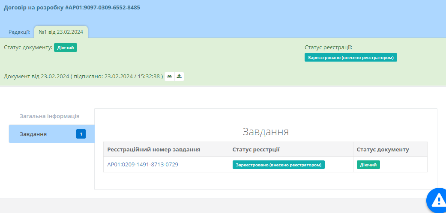Select the "Завдання" side menu item
Viewport: 446px width, 213px height.
point(33,134)
